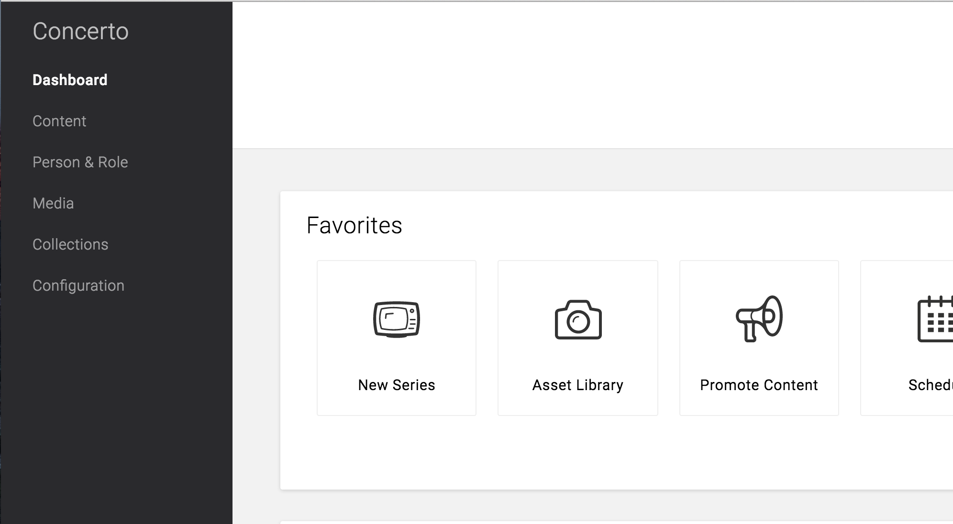The height and width of the screenshot is (524, 953).
Task: Click the Promote Content megaphone icon
Action: 759,318
